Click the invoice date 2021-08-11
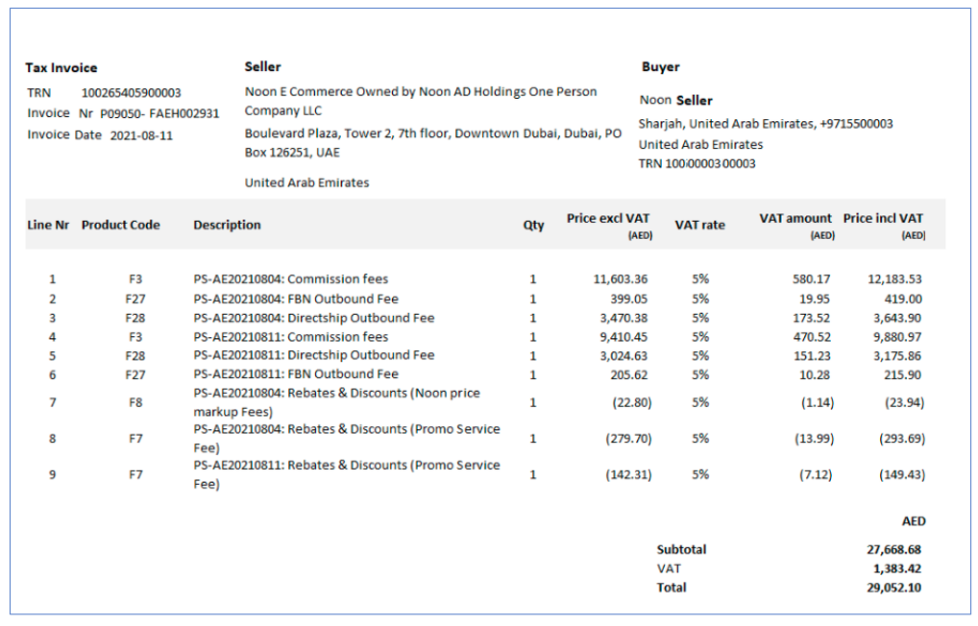978x626 pixels. pos(141,135)
